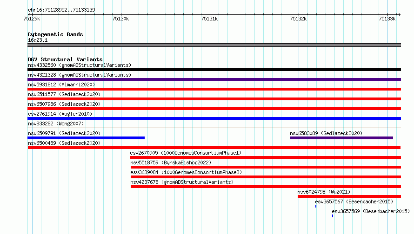
Task: Click the gray 16q23.1 cytogenetic band bar
Action: click(214, 45)
